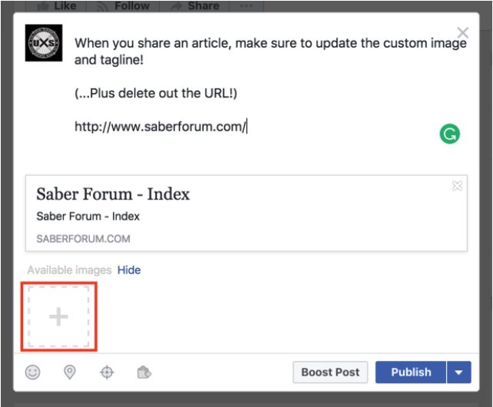
Task: Expand the Publish options dropdown arrow
Action: (x=458, y=372)
